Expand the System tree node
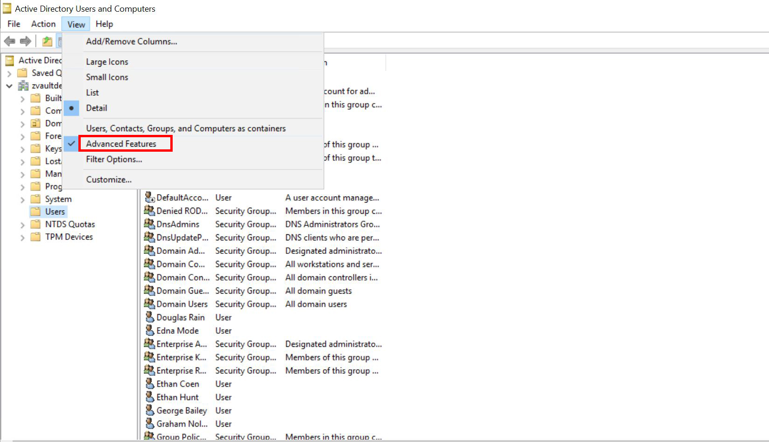Image resolution: width=769 pixels, height=442 pixels. point(22,199)
